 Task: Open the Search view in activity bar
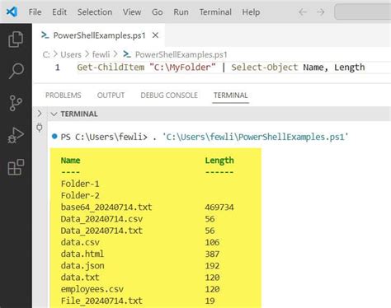coord(16,71)
